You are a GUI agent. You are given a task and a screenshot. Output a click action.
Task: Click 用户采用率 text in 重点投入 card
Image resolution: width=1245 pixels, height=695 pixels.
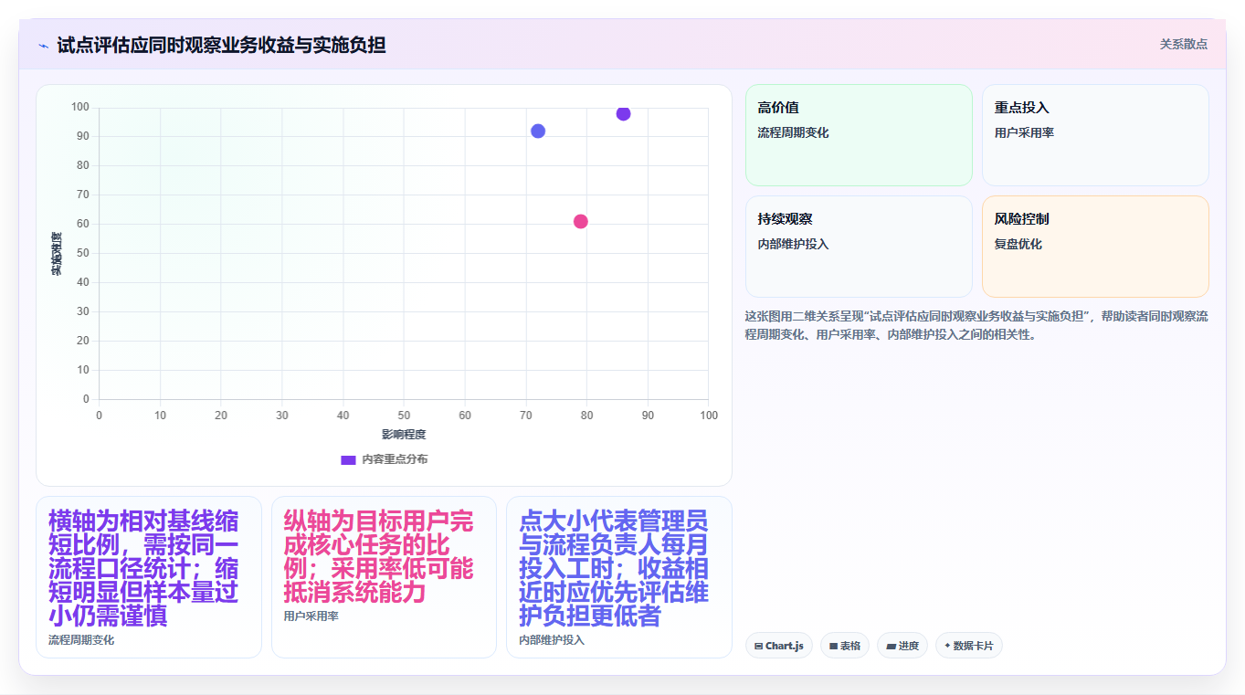[1024, 132]
